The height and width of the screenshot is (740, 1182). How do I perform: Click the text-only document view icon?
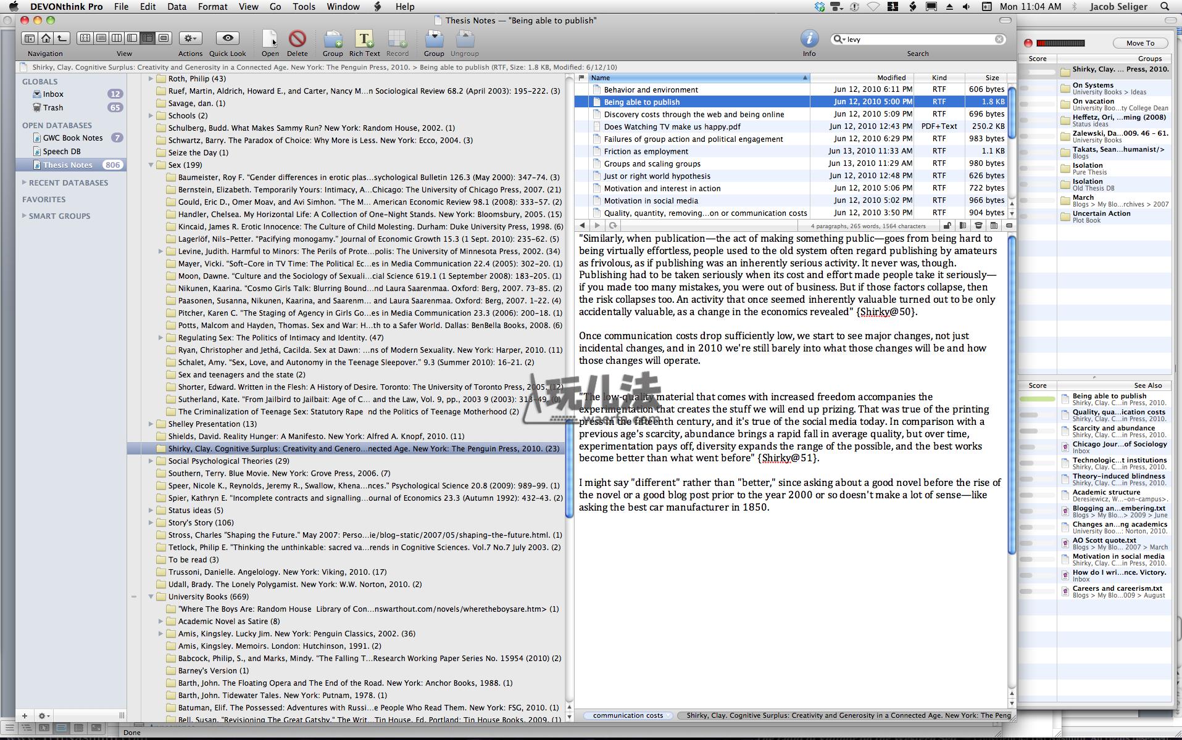[x=994, y=226]
